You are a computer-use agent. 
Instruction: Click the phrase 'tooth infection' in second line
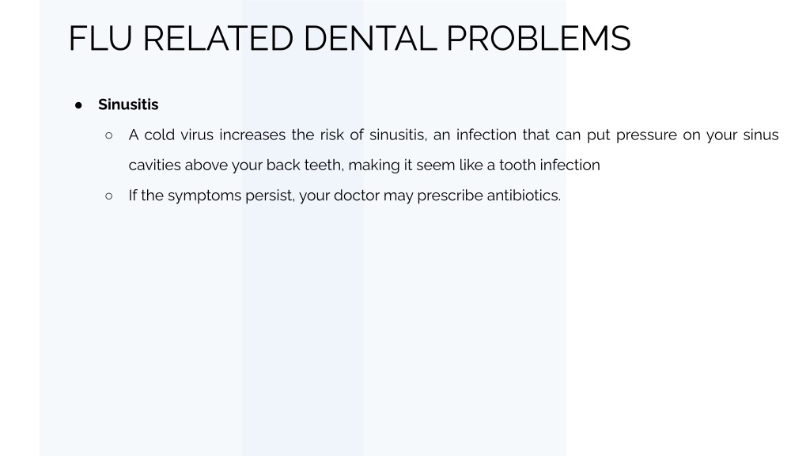pyautogui.click(x=550, y=165)
